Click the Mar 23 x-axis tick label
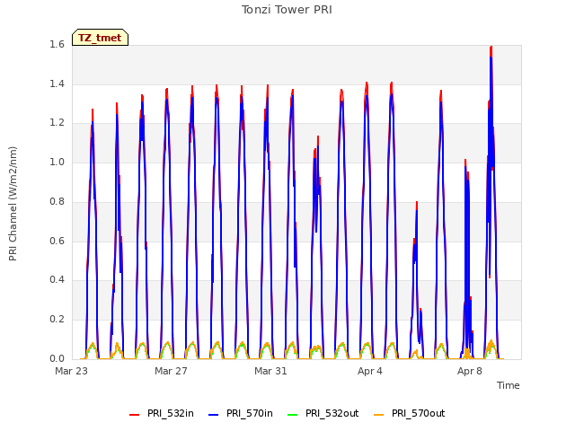Image resolution: width=575 pixels, height=431 pixels. coord(72,371)
